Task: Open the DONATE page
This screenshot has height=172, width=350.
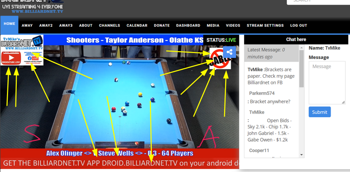Action: tap(162, 25)
